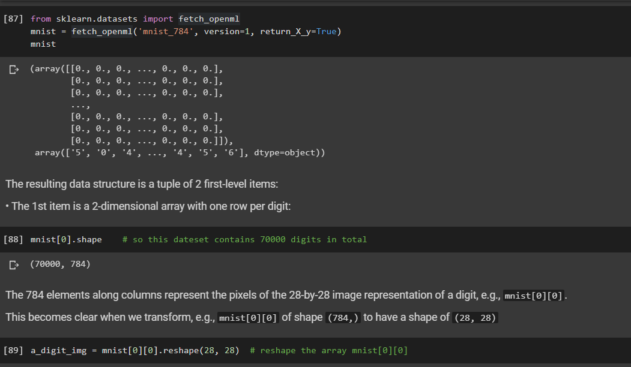Click the [88] cell prompt label

pyautogui.click(x=13, y=239)
